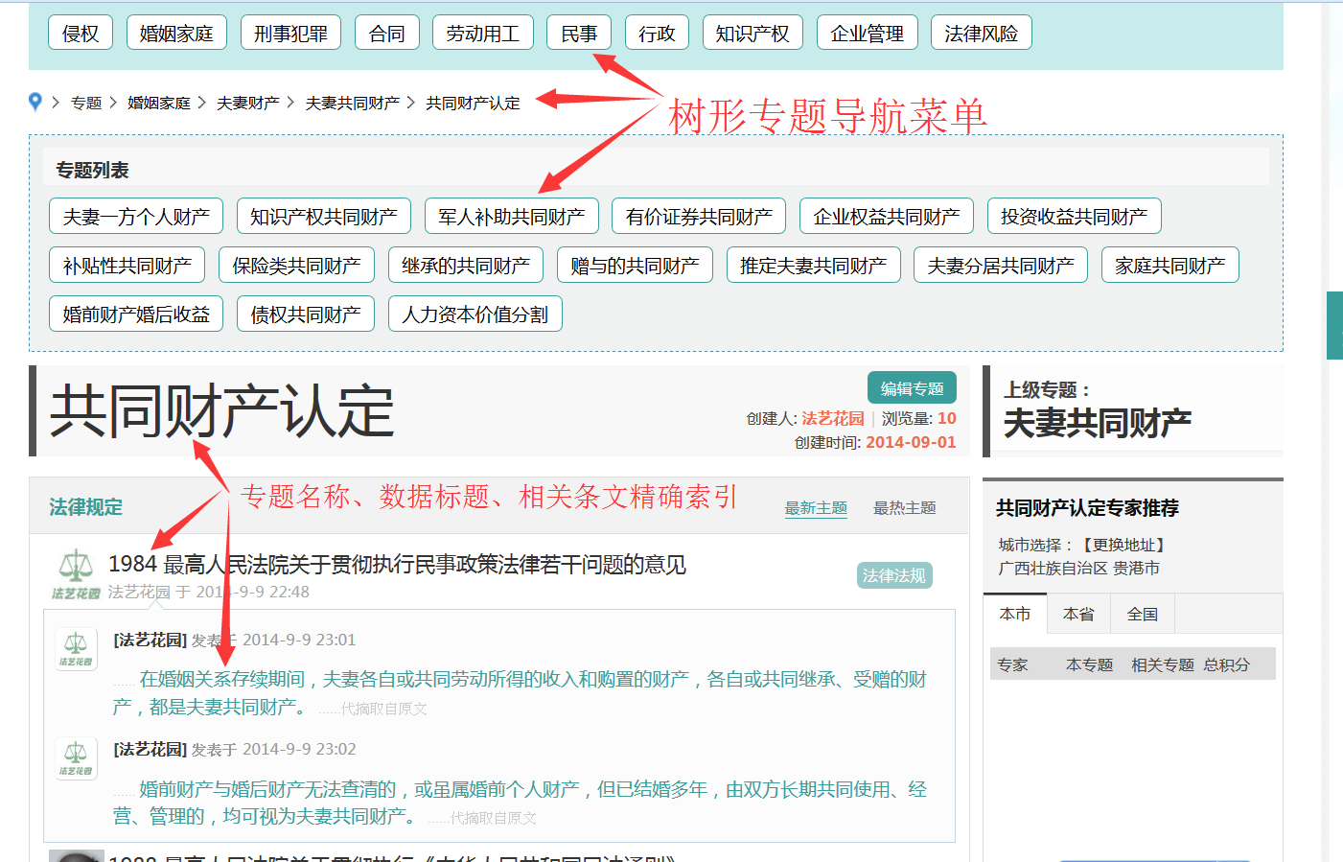The width and height of the screenshot is (1343, 862).
Task: Click the 本专题 column header
Action: (1090, 664)
